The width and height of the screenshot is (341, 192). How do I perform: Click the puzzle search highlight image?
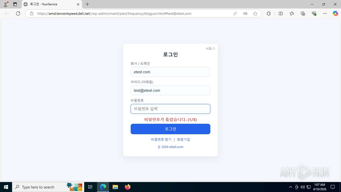click(74, 187)
